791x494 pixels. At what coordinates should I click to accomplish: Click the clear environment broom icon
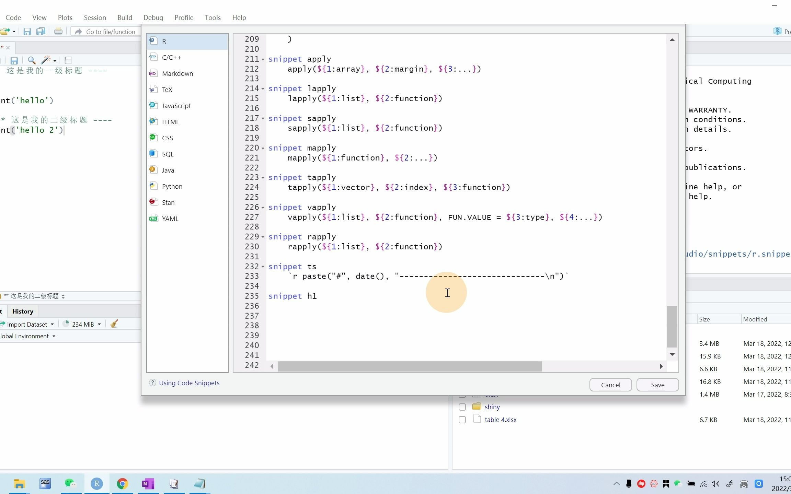click(114, 324)
